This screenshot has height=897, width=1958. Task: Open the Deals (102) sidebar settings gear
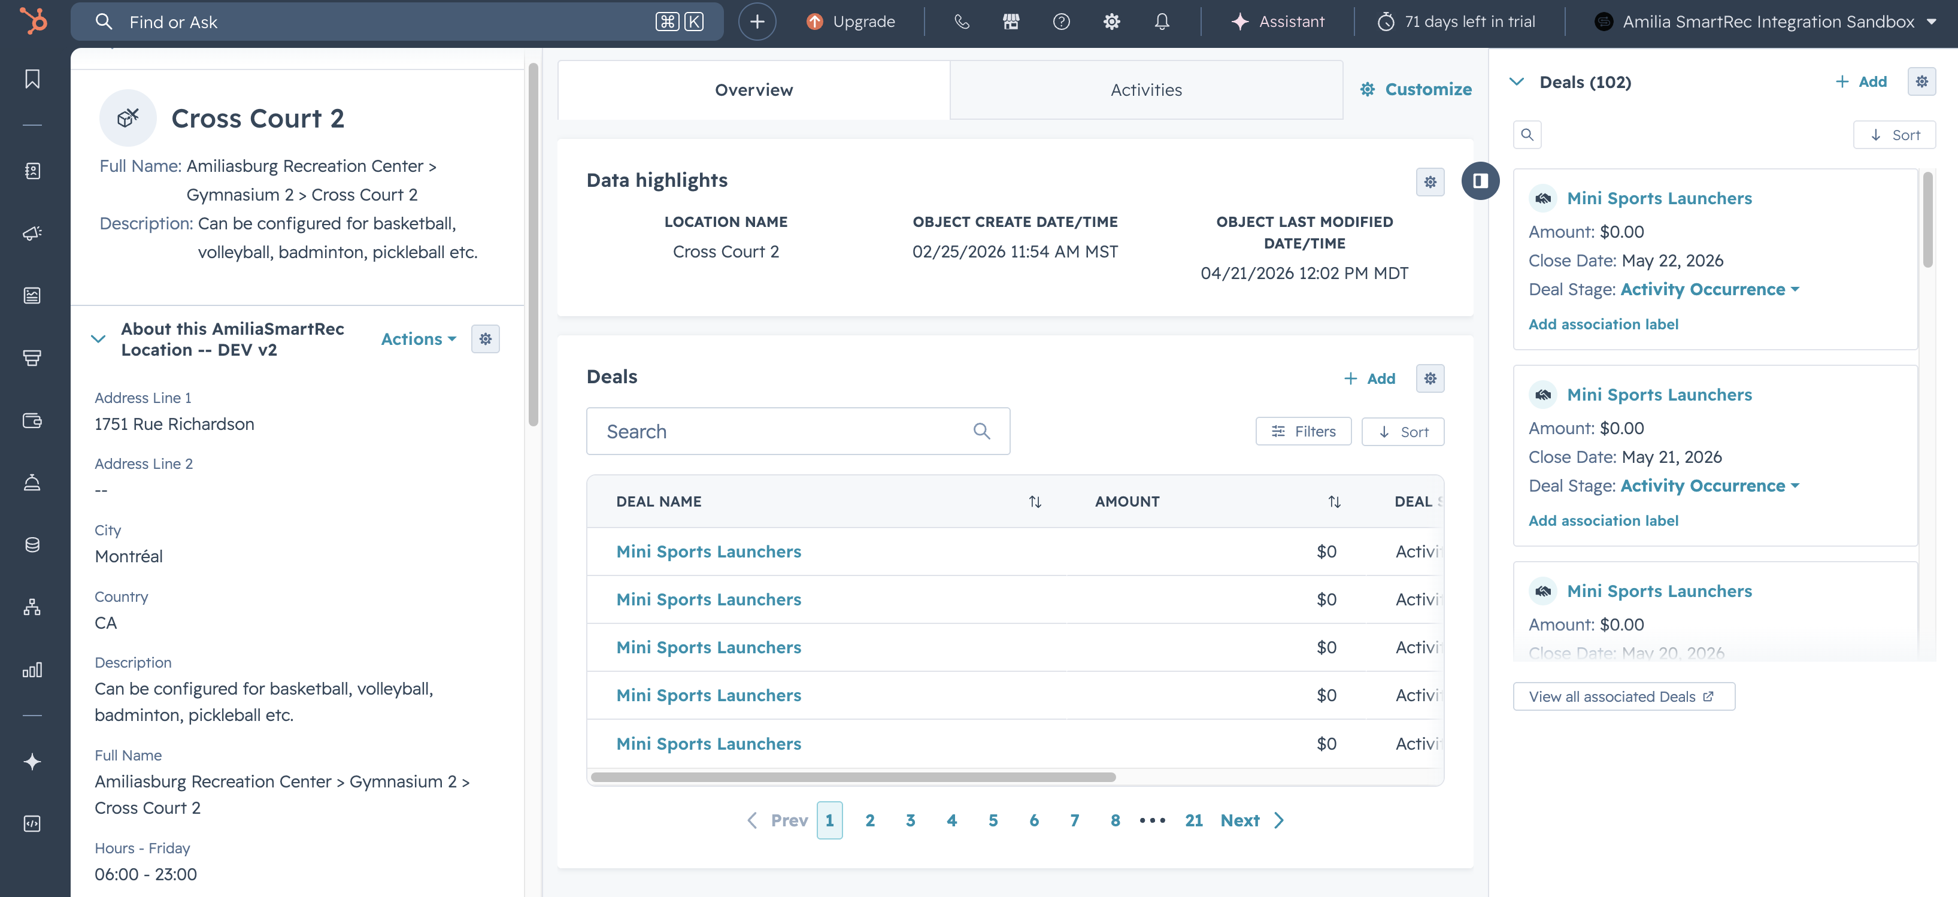tap(1921, 81)
